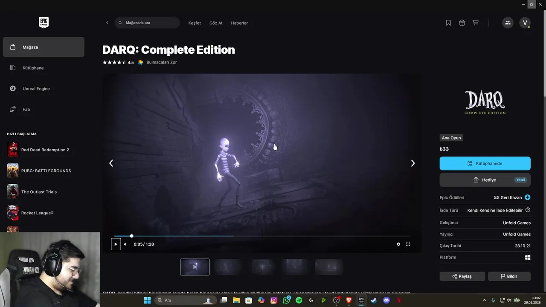Click the tray volume speaker icon
The height and width of the screenshot is (307, 546).
tap(508, 300)
